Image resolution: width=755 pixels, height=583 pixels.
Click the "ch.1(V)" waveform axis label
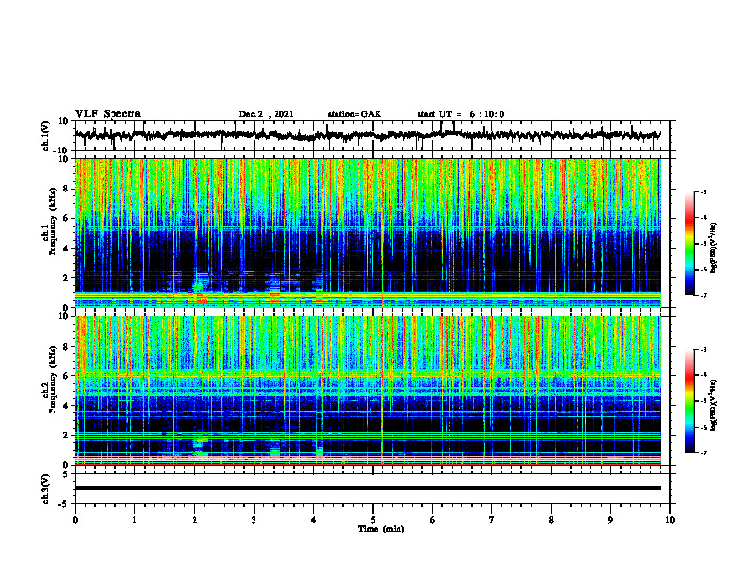(x=46, y=135)
